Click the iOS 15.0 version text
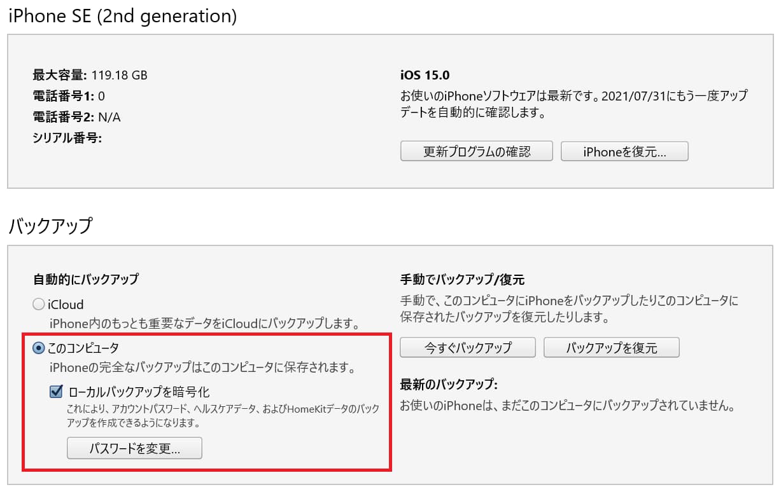This screenshot has height=487, width=781. pyautogui.click(x=425, y=75)
